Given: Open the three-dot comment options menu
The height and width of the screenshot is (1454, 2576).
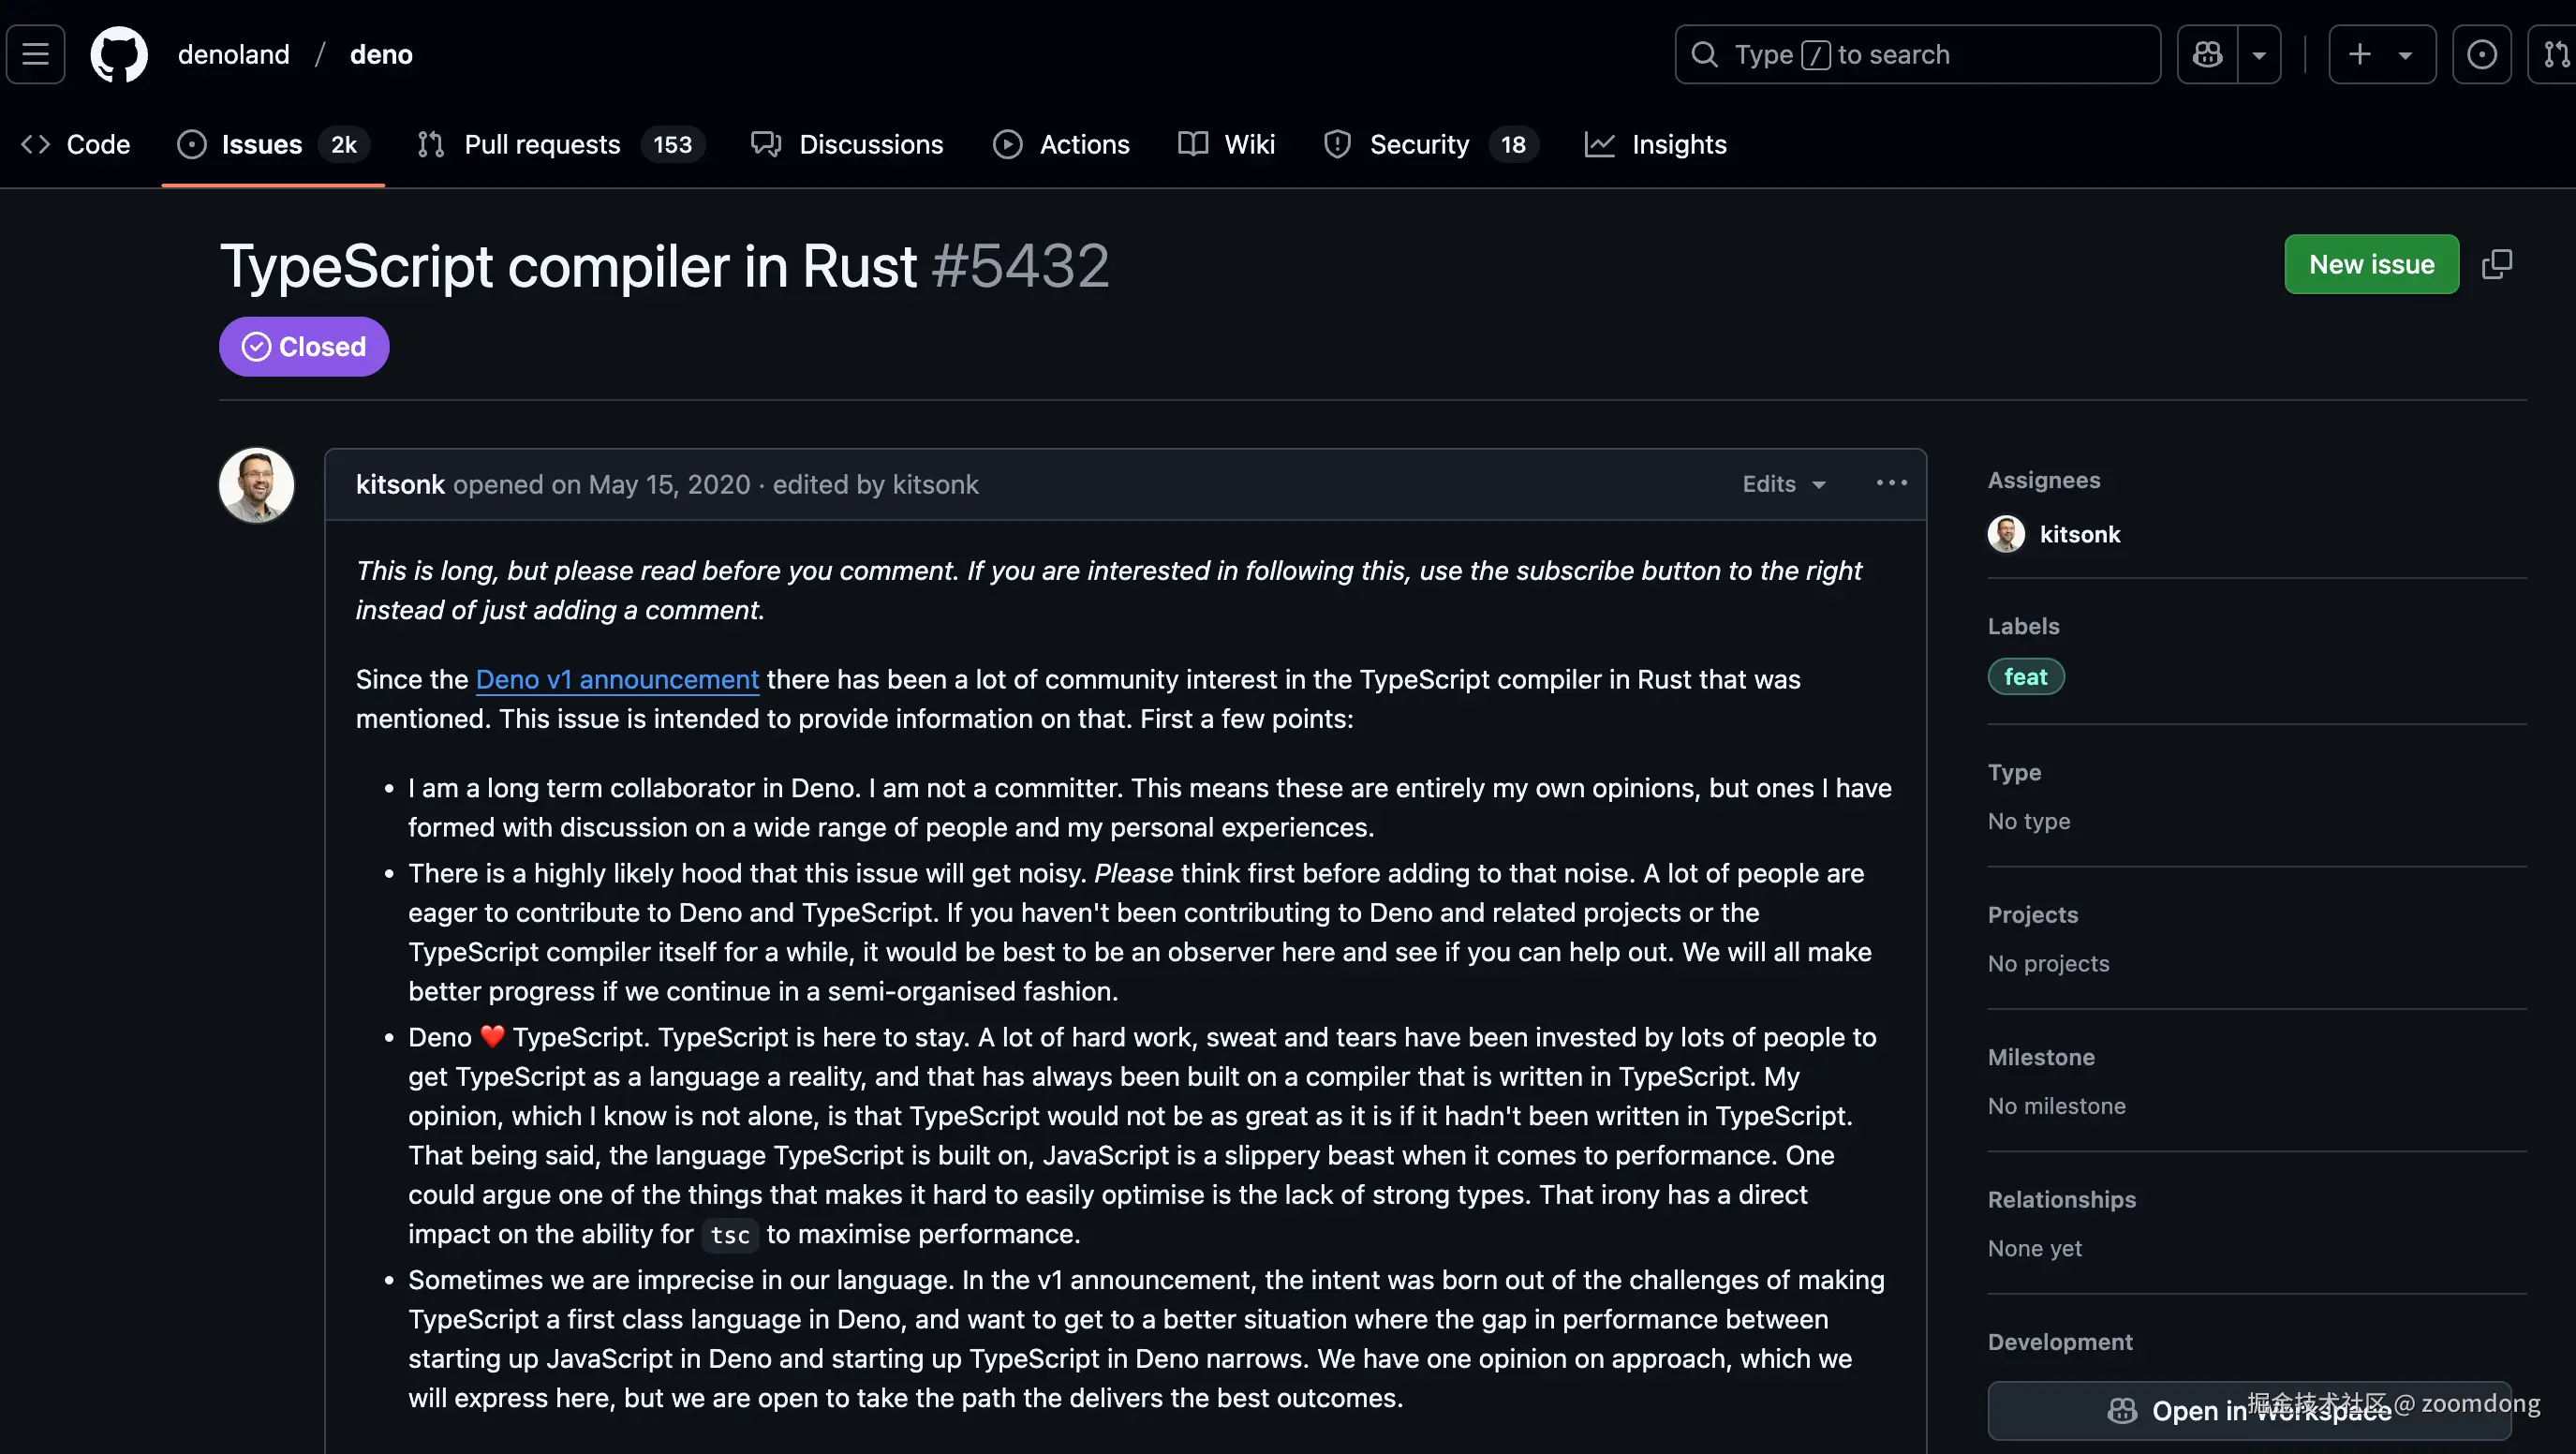Looking at the screenshot, I should click(x=1891, y=484).
